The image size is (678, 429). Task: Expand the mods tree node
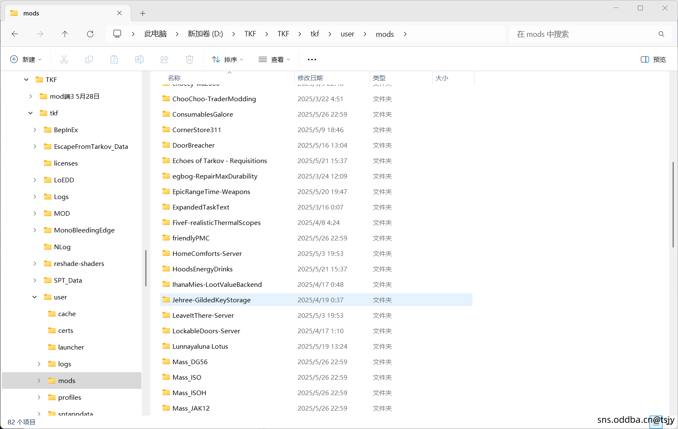point(39,380)
